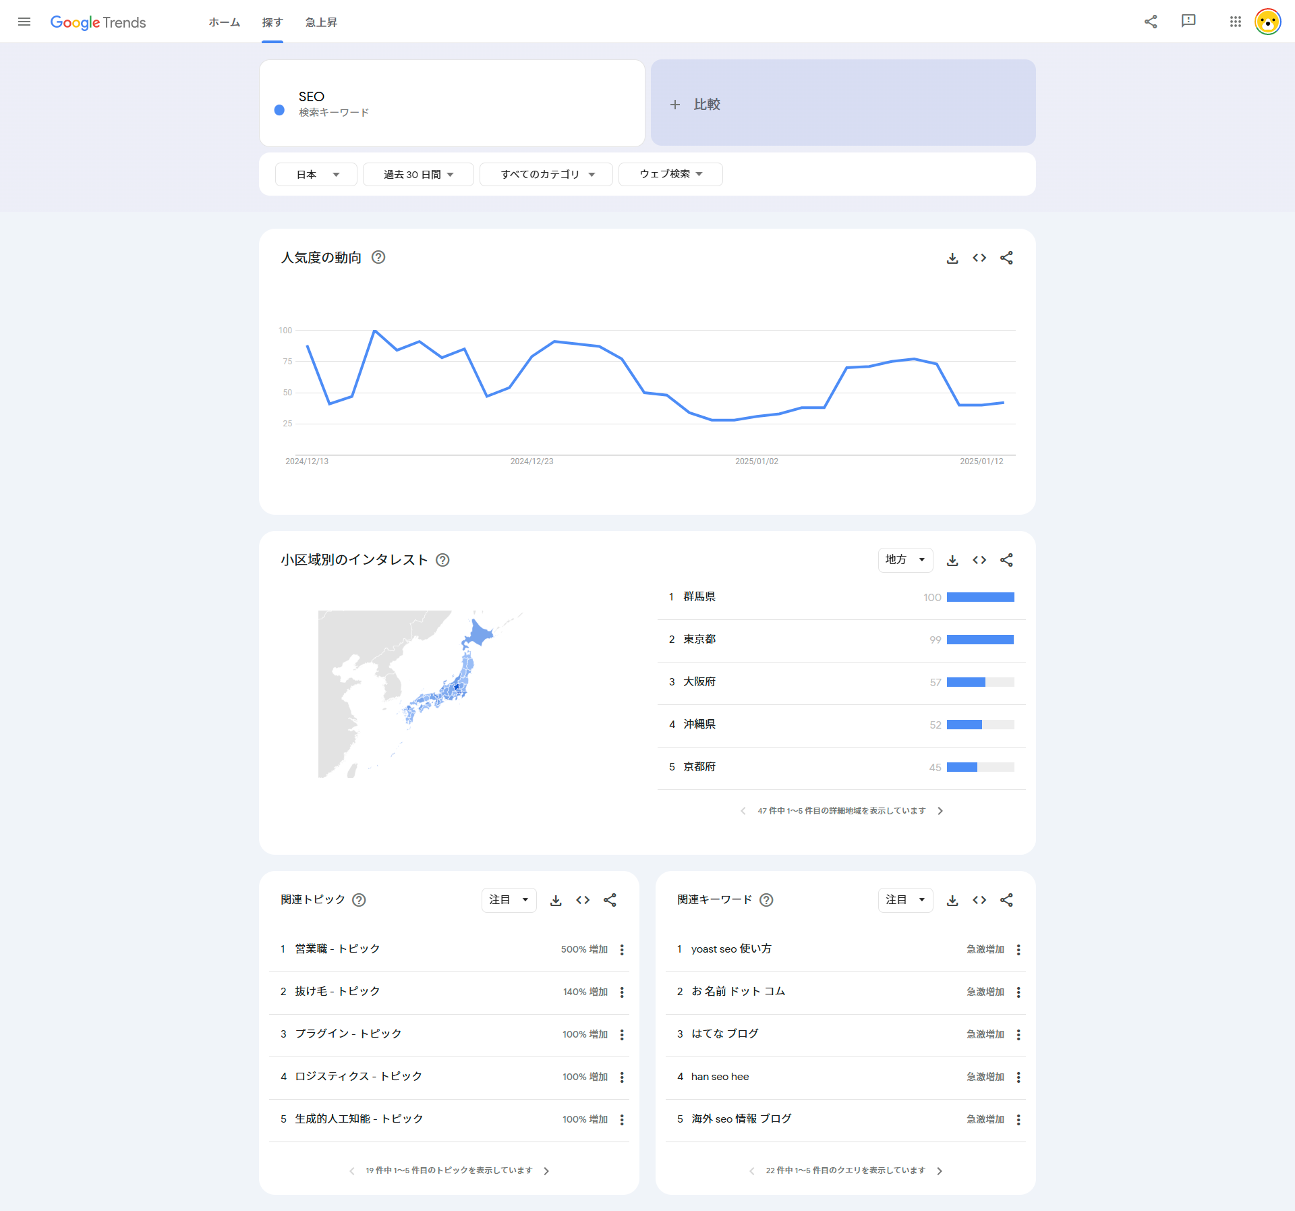Switch to the 急上昇 tab
Viewport: 1295px width, 1211px height.
pyautogui.click(x=320, y=22)
